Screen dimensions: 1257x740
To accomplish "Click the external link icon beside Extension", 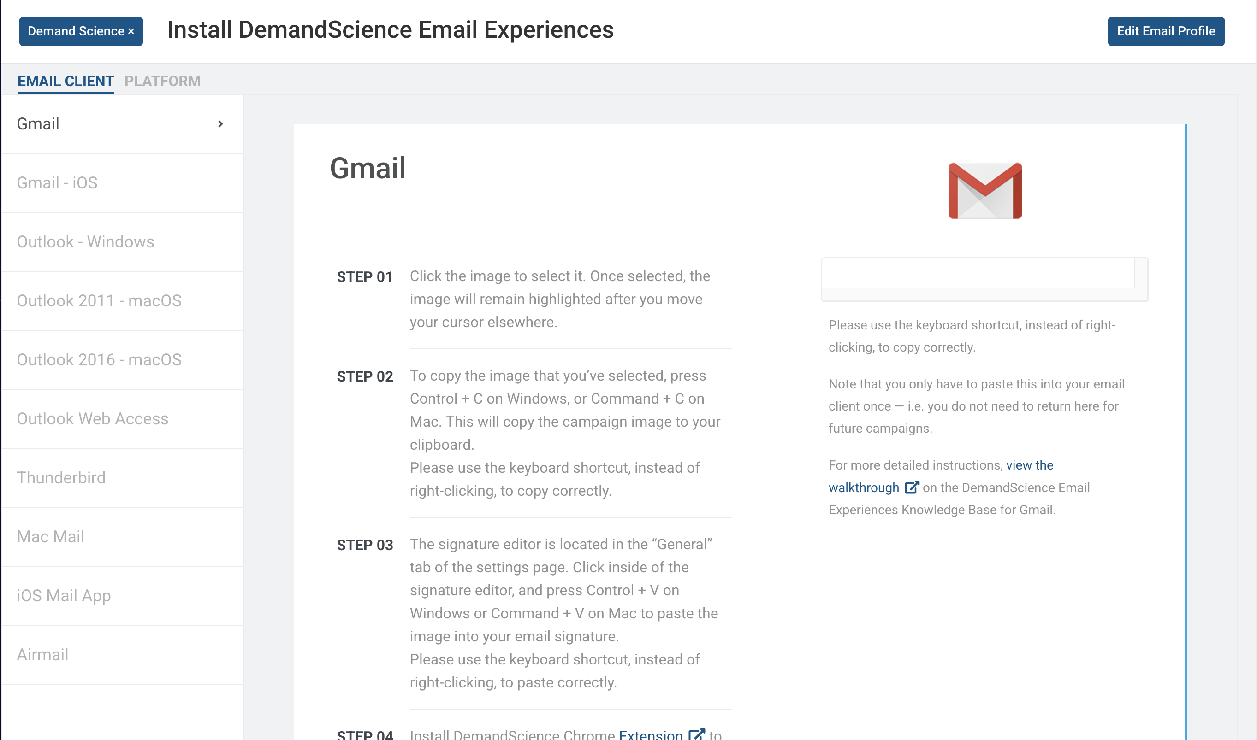I will coord(697,734).
